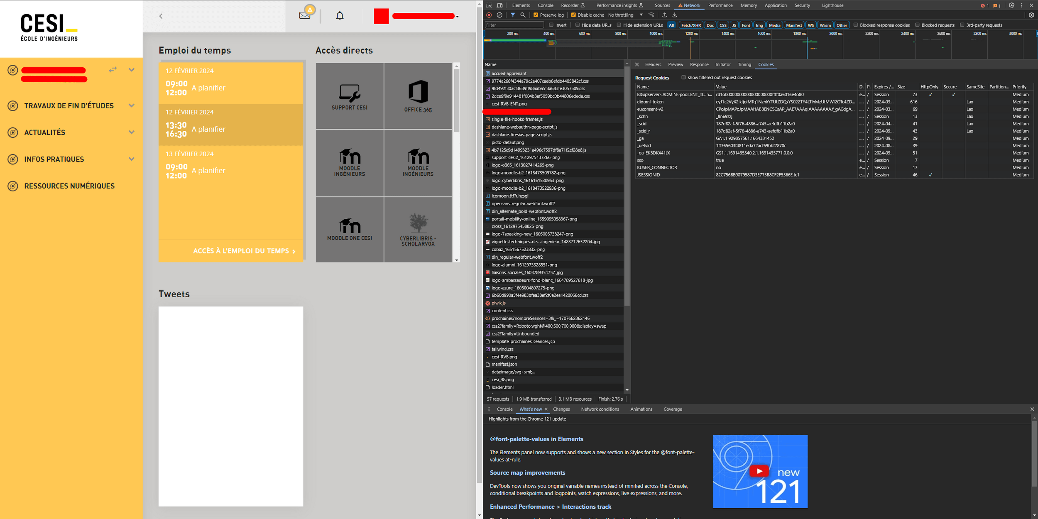
Task: Clear the network log
Action: pos(499,15)
